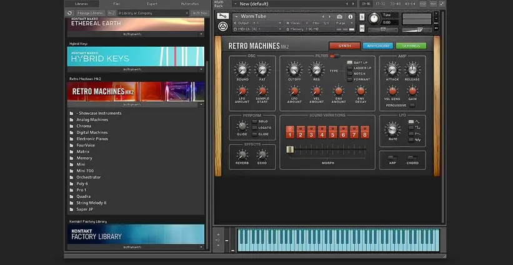Click the Manage Libraries button
Viewport: 513px width, 265px height.
(x=90, y=13)
